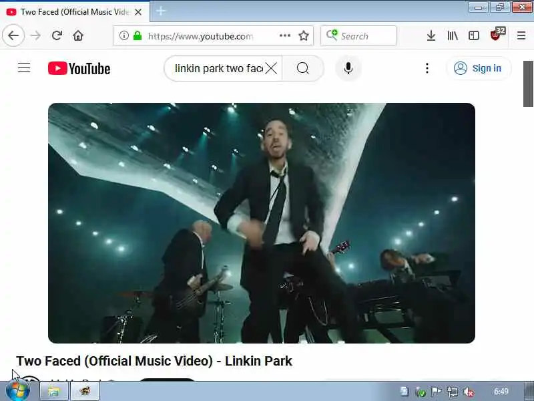Submit the YouTube search magnifier button
This screenshot has height=401, width=534.
(x=303, y=68)
